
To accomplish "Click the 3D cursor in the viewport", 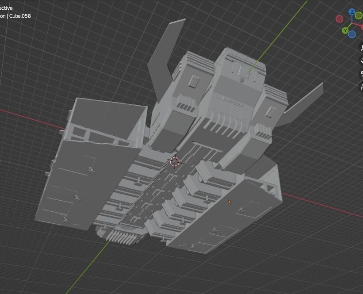I will coord(175,161).
